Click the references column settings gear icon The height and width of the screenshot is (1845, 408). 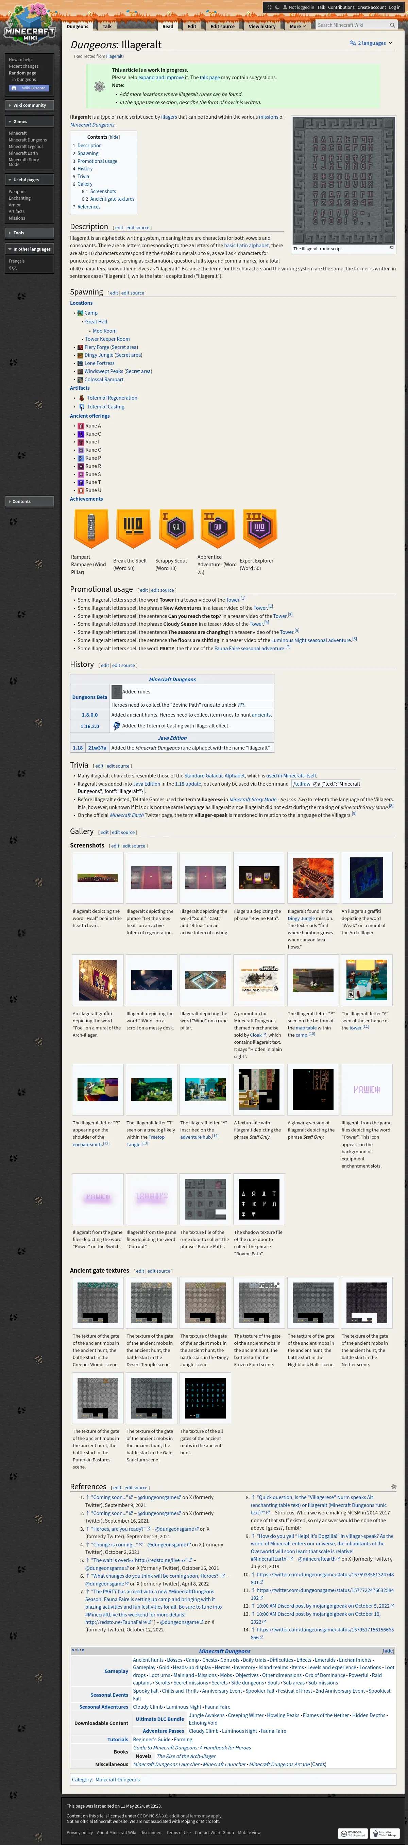(x=393, y=1487)
